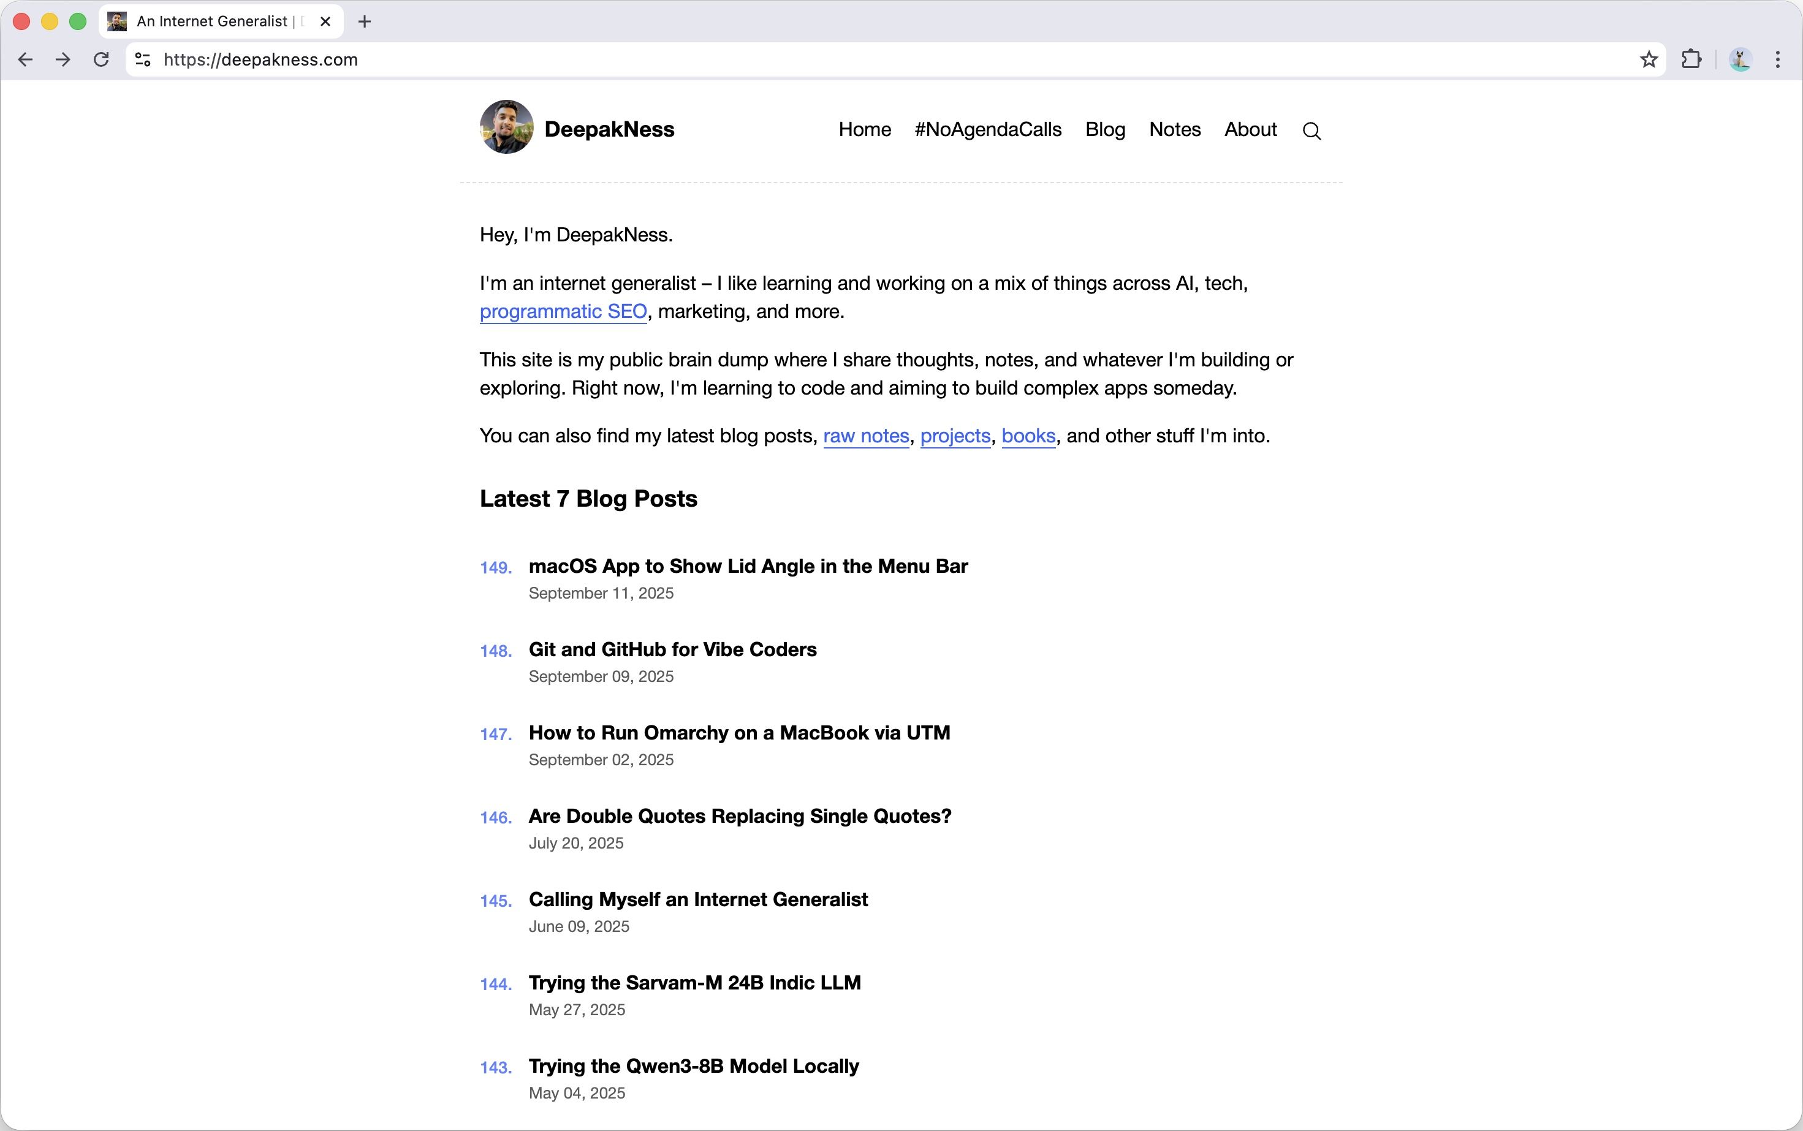Open post Git and GitHub for Vibe Coders

(672, 649)
